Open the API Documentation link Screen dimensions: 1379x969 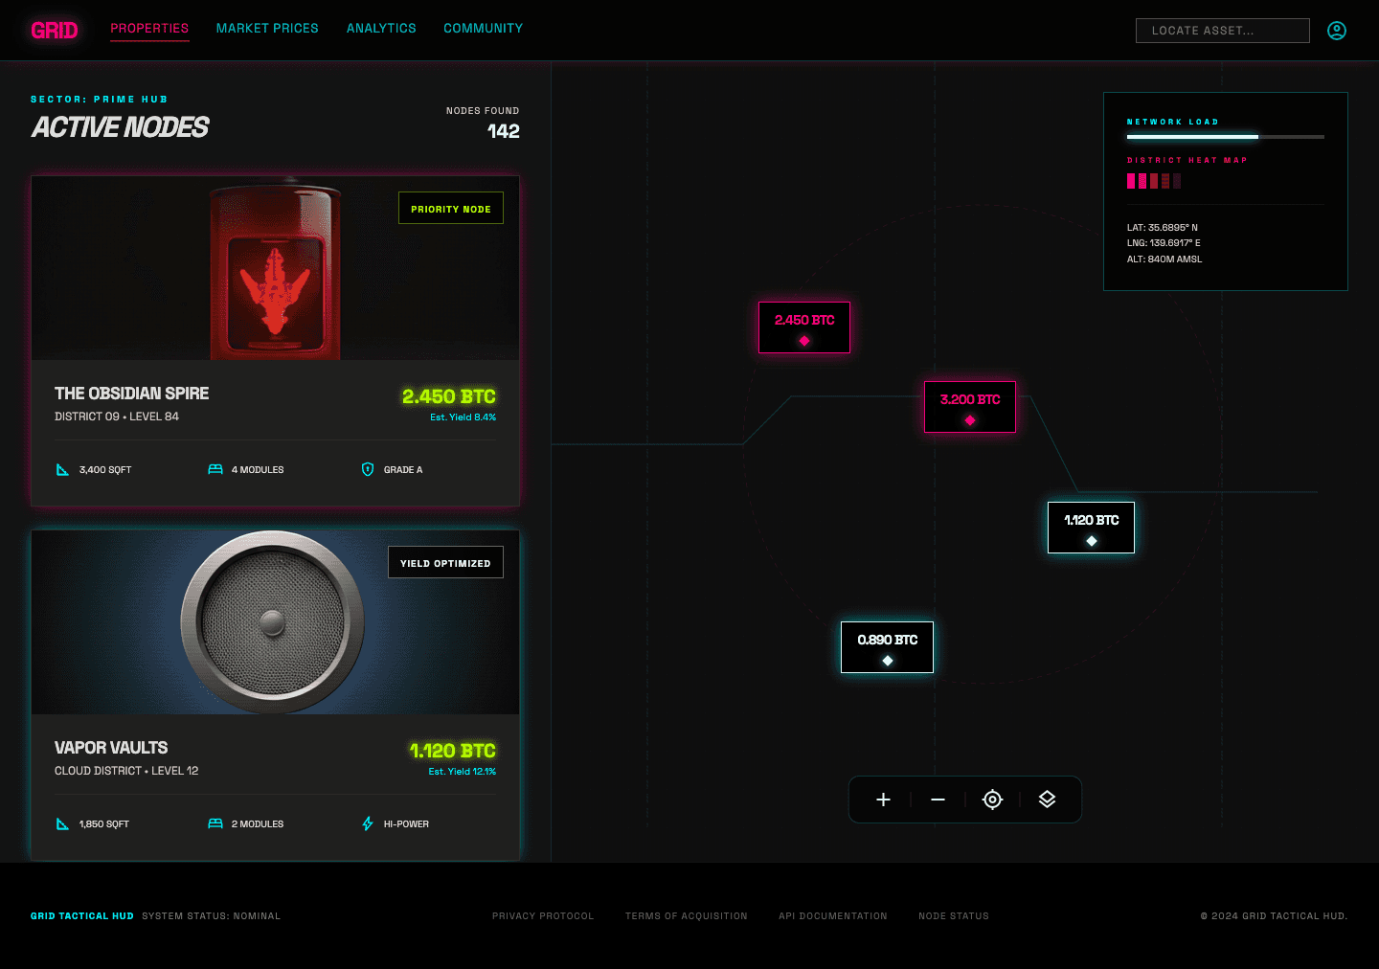[832, 916]
